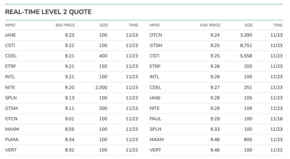The image size is (290, 159).
Task: Click the ask-side SIZE column header
Action: coord(248,25)
